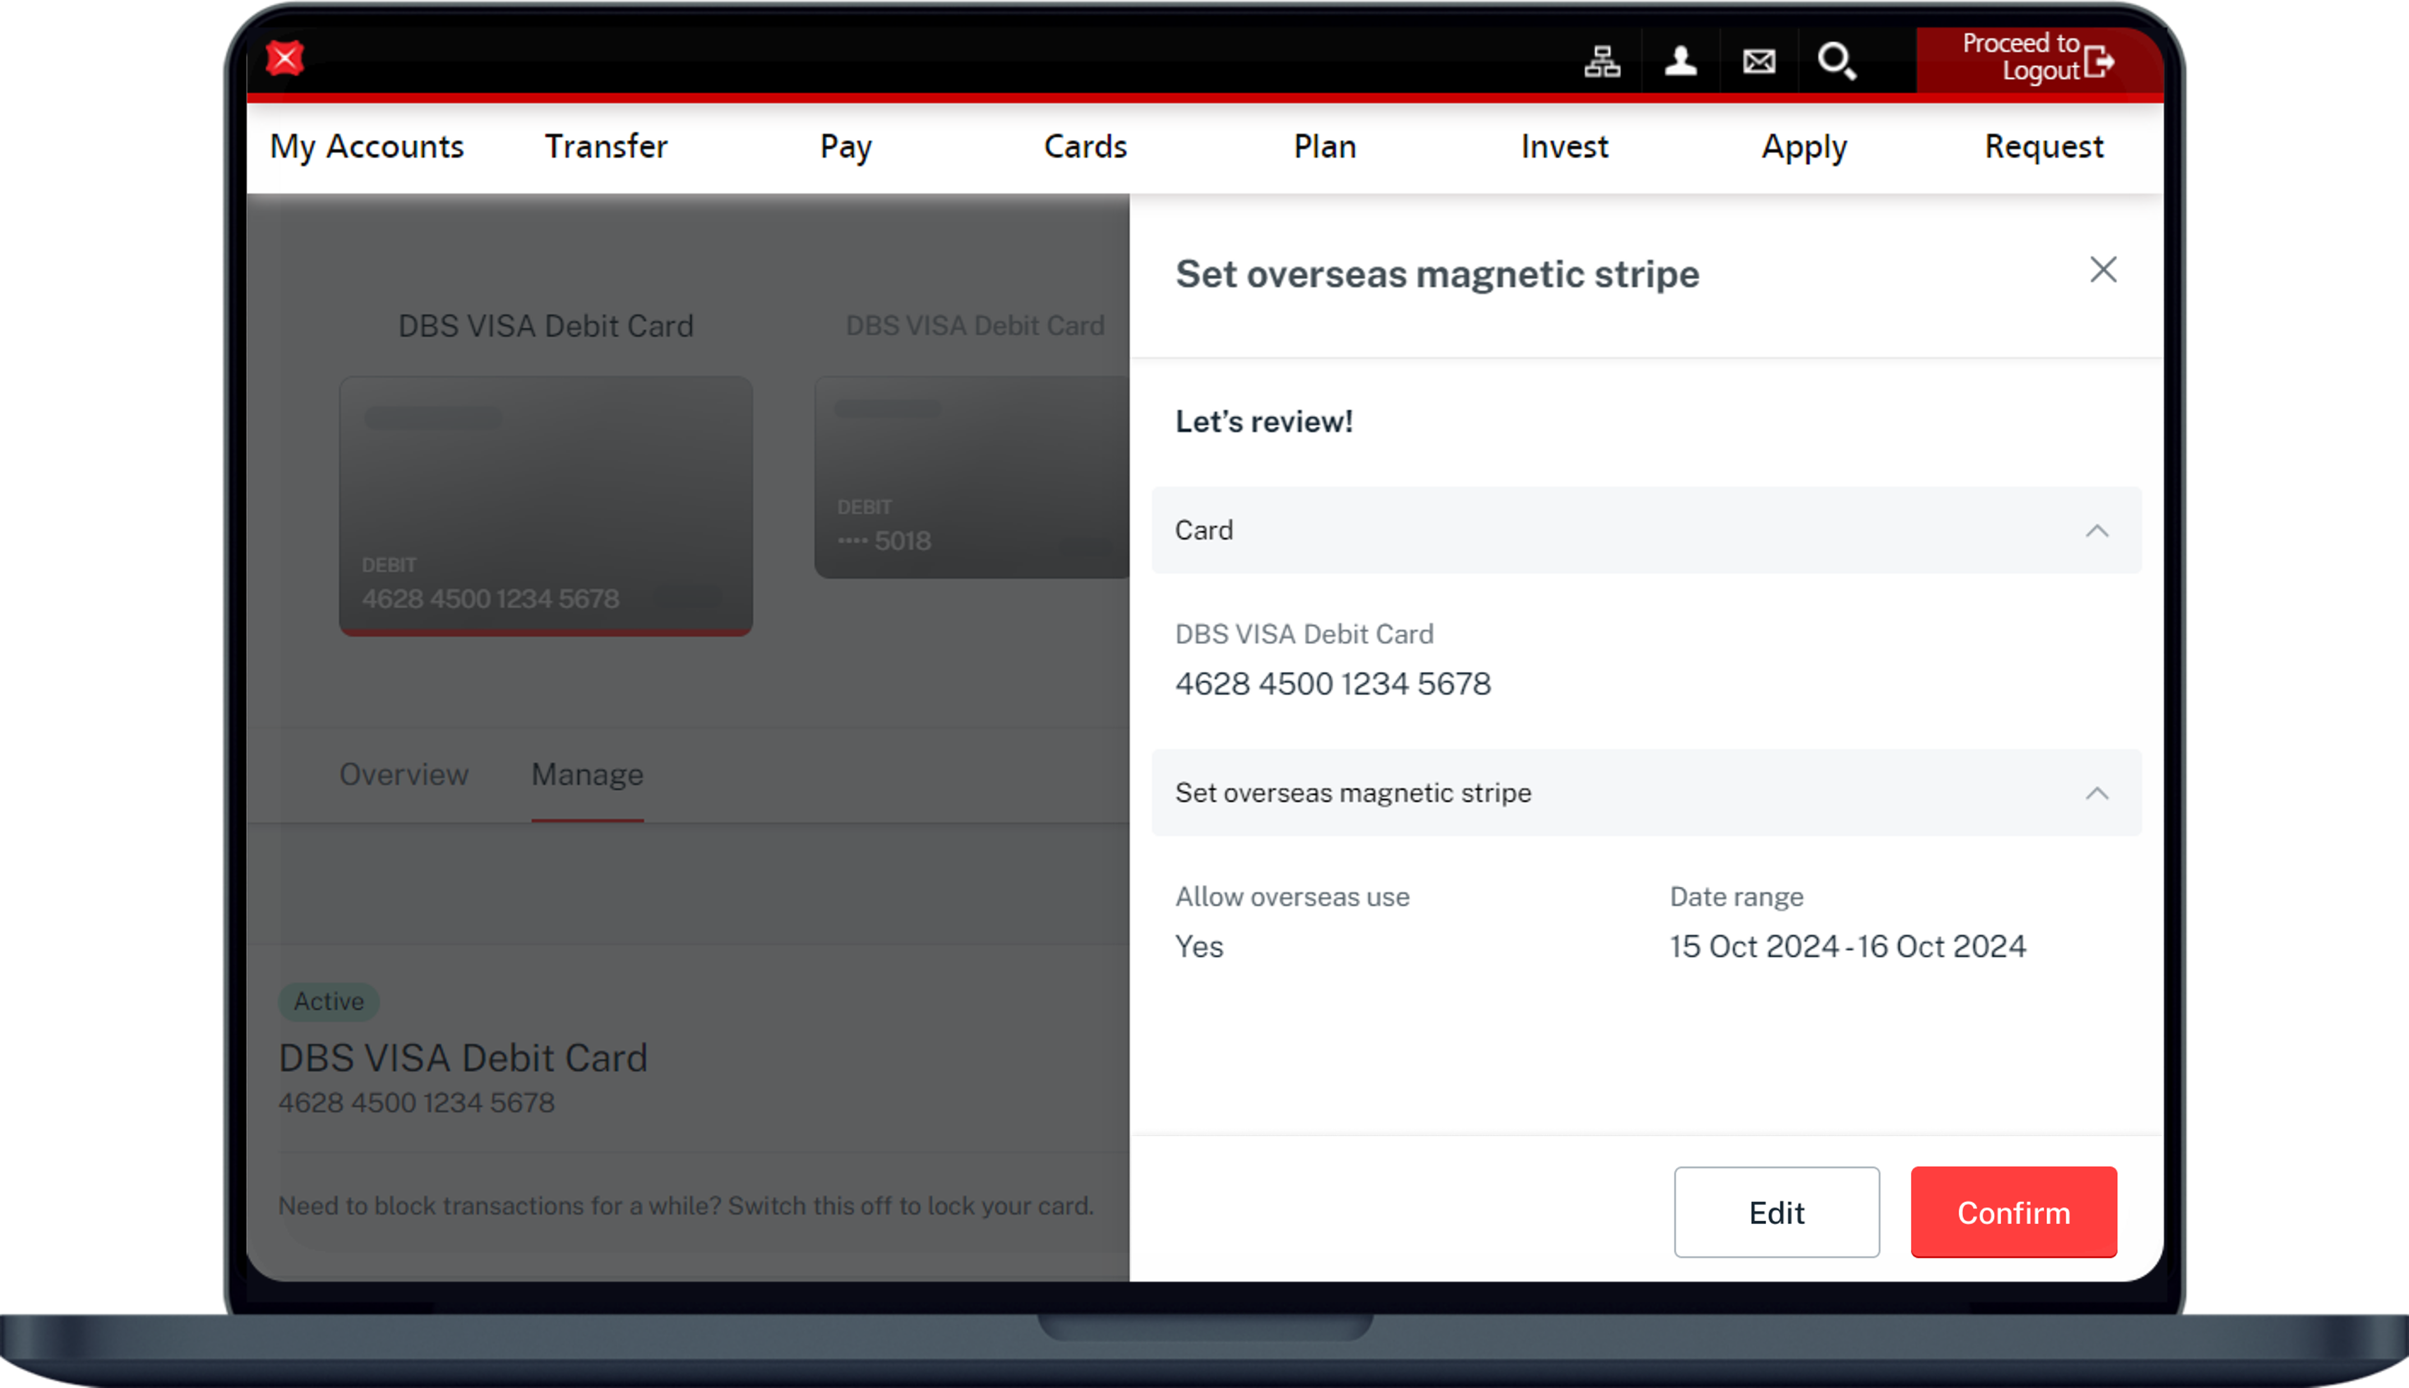Switch to the Manage tab
Image resolution: width=2409 pixels, height=1388 pixels.
pyautogui.click(x=588, y=774)
